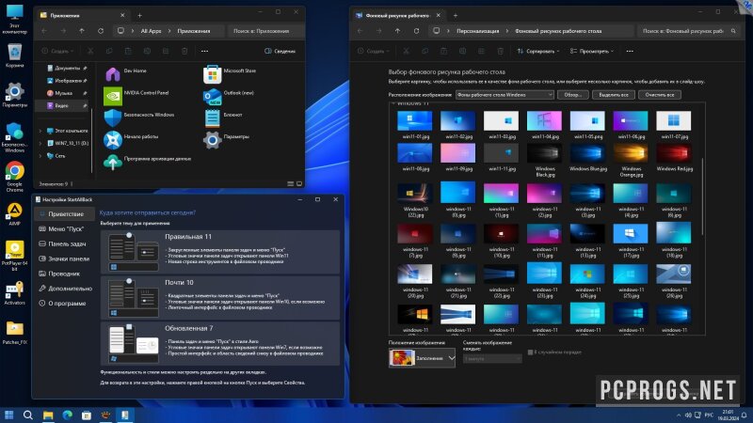753x423 pixels.
Task: Open Безопасность Windows shield icon in Приложения
Action: pyautogui.click(x=113, y=117)
